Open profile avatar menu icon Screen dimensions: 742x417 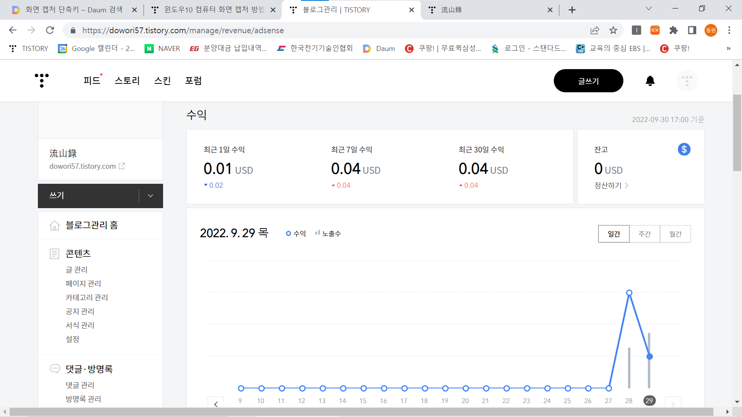click(687, 81)
